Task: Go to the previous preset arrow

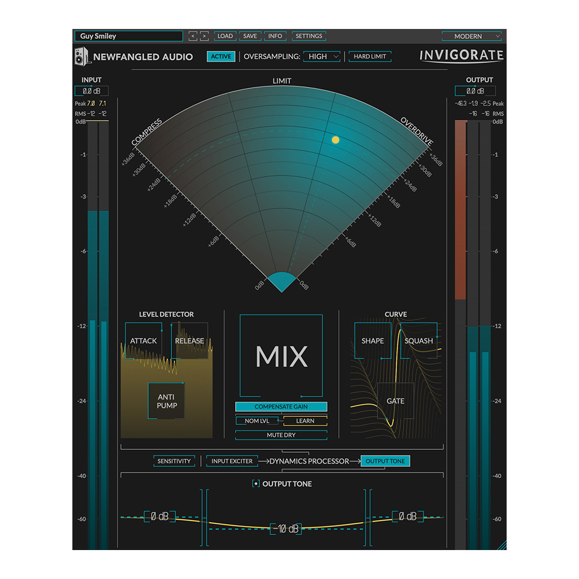Action: pos(193,36)
